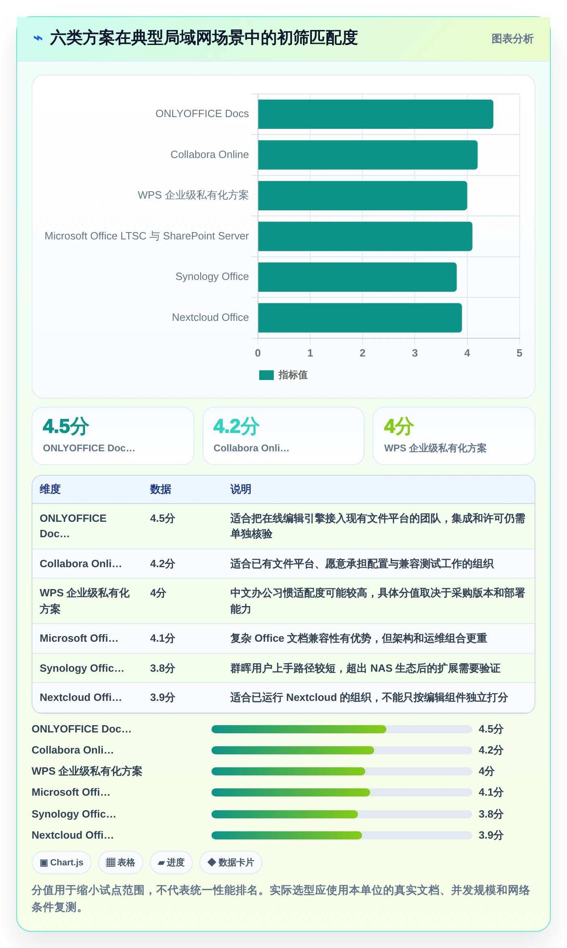This screenshot has height=948, width=567.
Task: Select the Microsoft Offi… table row name
Action: (x=79, y=638)
